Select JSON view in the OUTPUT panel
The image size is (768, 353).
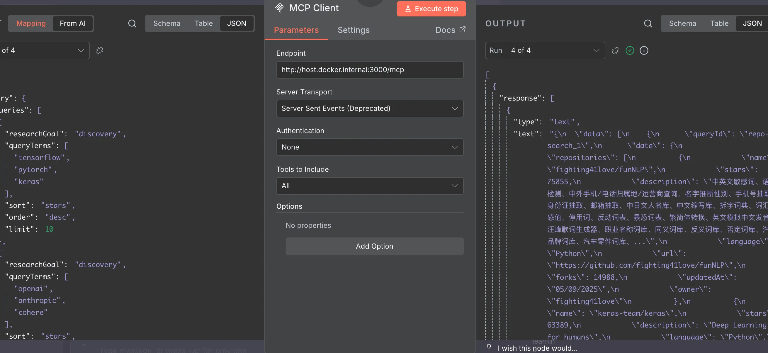coord(752,23)
